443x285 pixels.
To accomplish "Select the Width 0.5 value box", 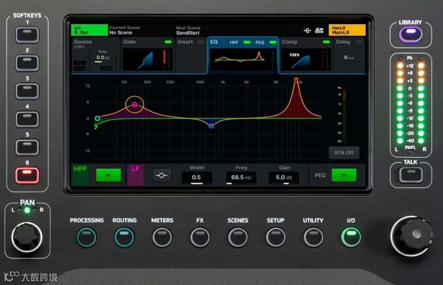I will coord(196,178).
